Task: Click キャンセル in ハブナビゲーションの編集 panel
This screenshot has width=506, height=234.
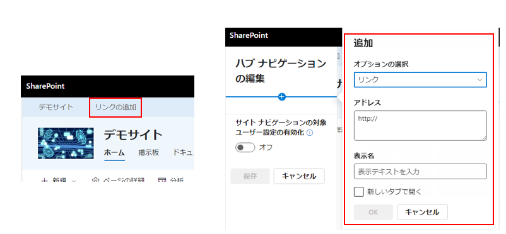Action: pos(299,176)
